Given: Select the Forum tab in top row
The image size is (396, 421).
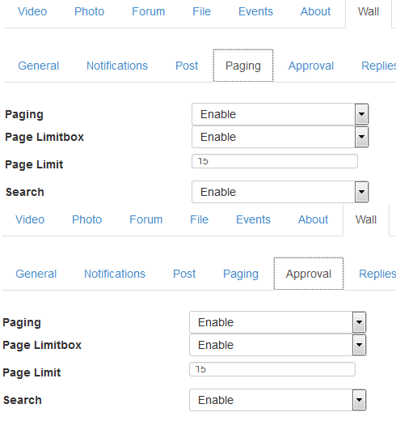Looking at the screenshot, I should click(149, 11).
